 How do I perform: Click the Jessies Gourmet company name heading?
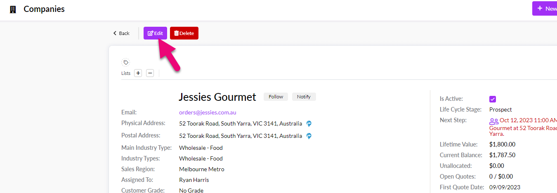[x=217, y=97]
